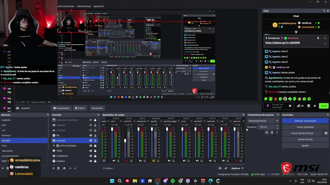Hide the TIERS source
This screenshot has width=330, height=185.
[91, 151]
